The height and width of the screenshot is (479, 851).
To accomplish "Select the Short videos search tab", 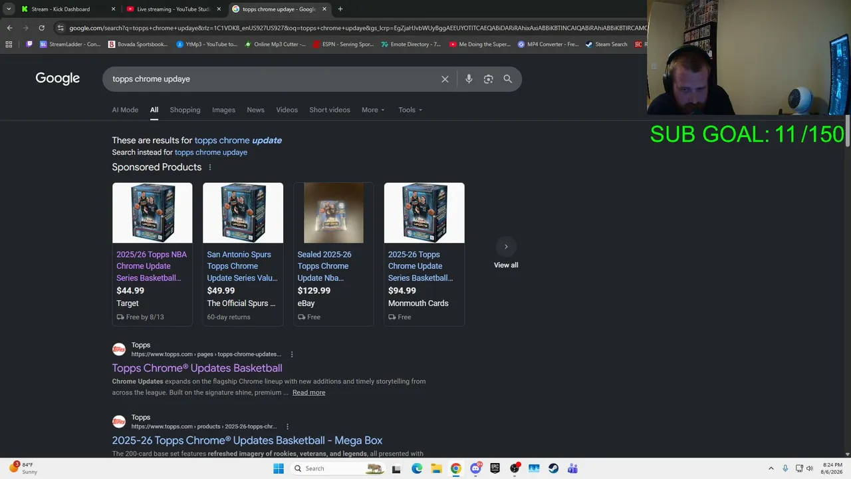I will [330, 110].
